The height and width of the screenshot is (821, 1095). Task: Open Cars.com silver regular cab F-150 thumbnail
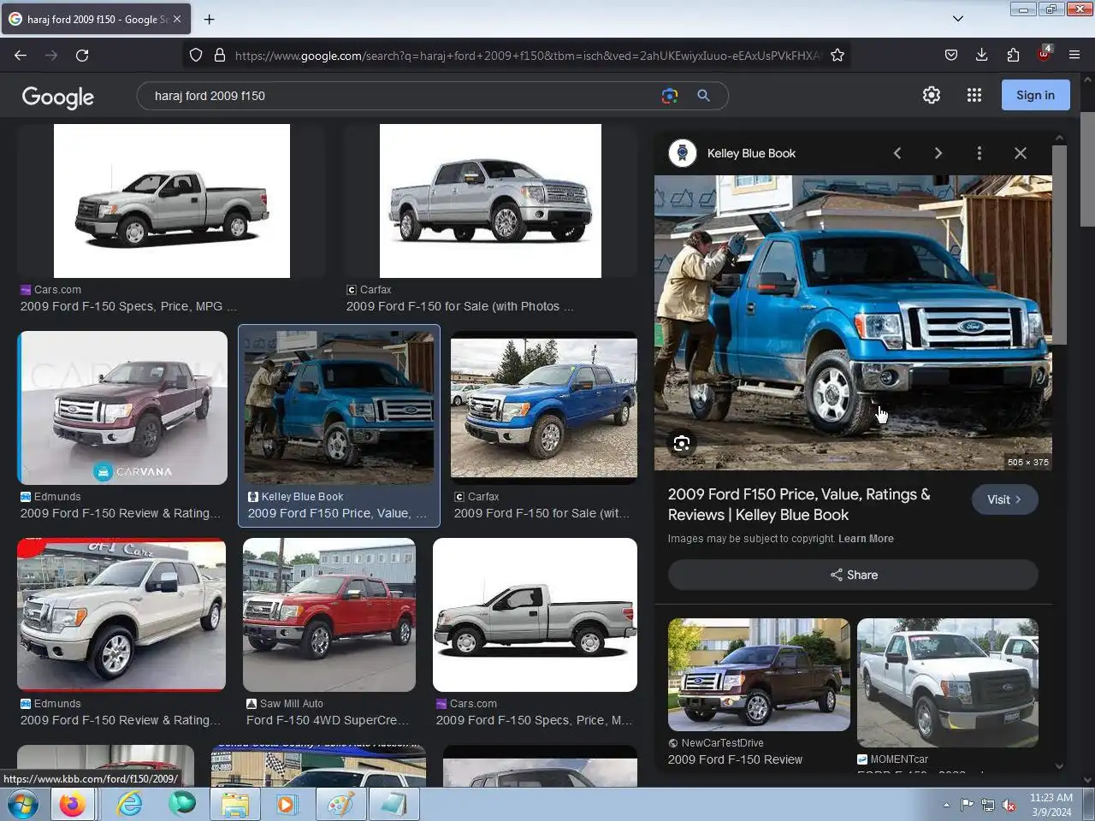coord(172,201)
